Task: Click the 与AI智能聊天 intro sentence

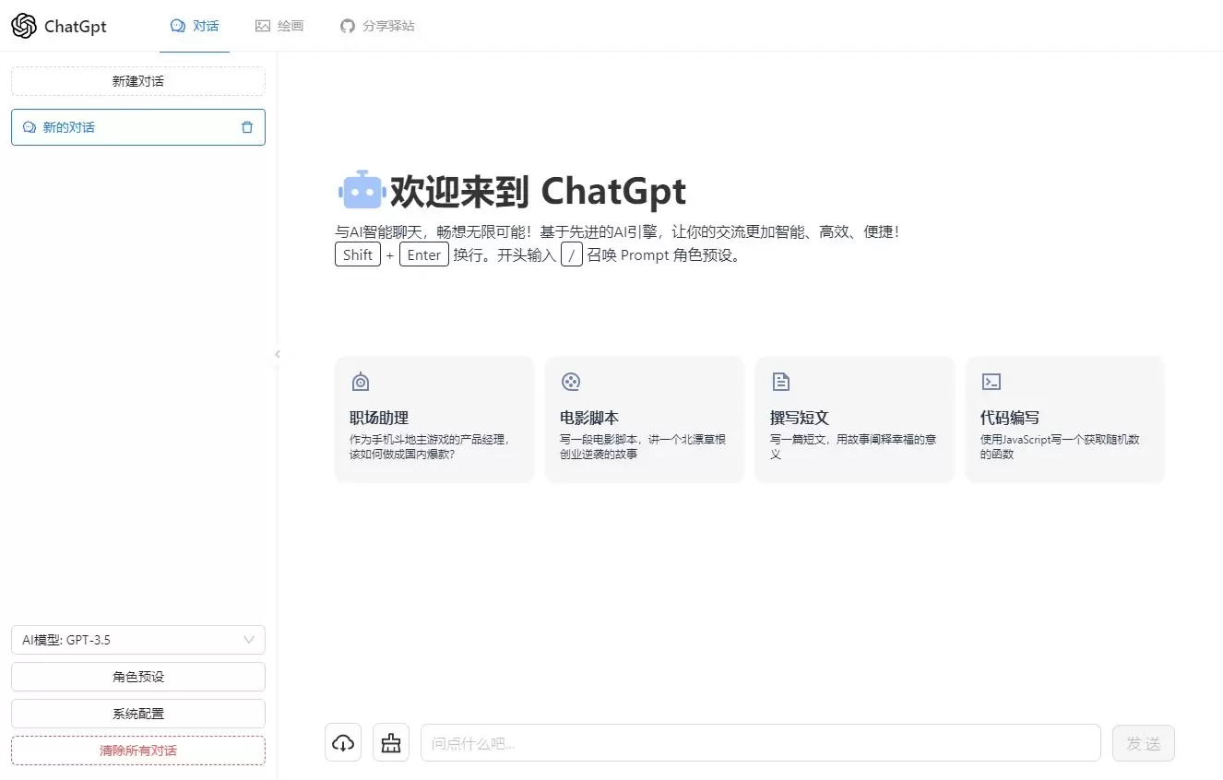Action: pyautogui.click(x=617, y=232)
